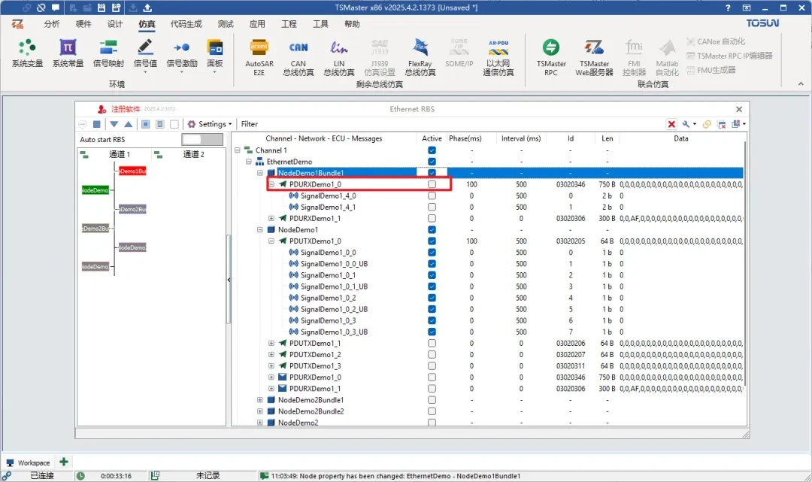
Task: Uncheck Active for SignalDemo1_0_0
Action: (x=432, y=253)
